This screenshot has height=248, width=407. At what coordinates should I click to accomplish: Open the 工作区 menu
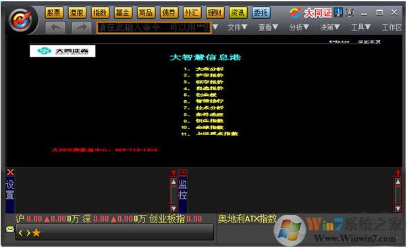[391, 27]
